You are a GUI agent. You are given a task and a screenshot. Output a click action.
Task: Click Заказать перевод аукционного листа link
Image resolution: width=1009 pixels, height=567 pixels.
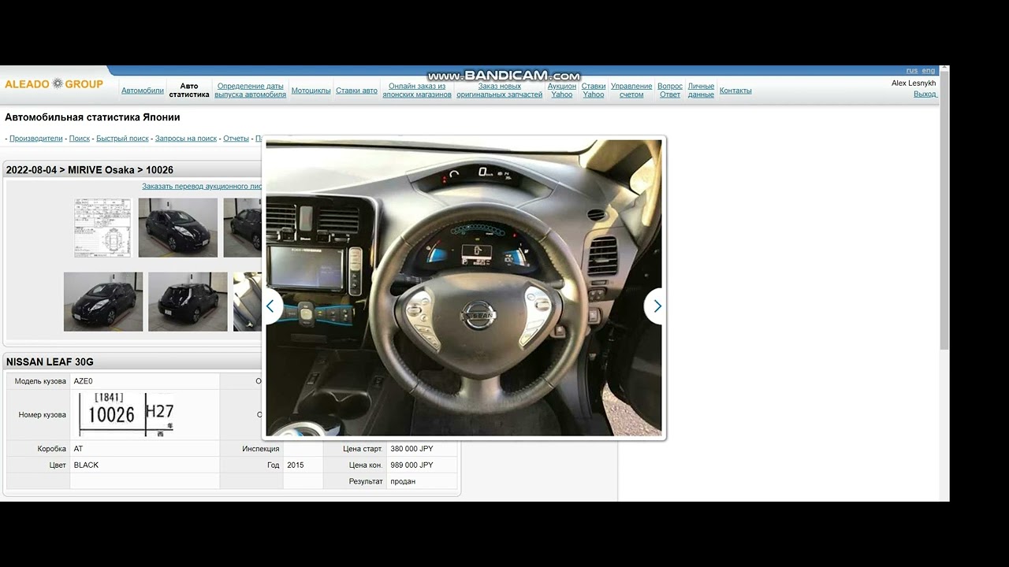click(x=203, y=187)
